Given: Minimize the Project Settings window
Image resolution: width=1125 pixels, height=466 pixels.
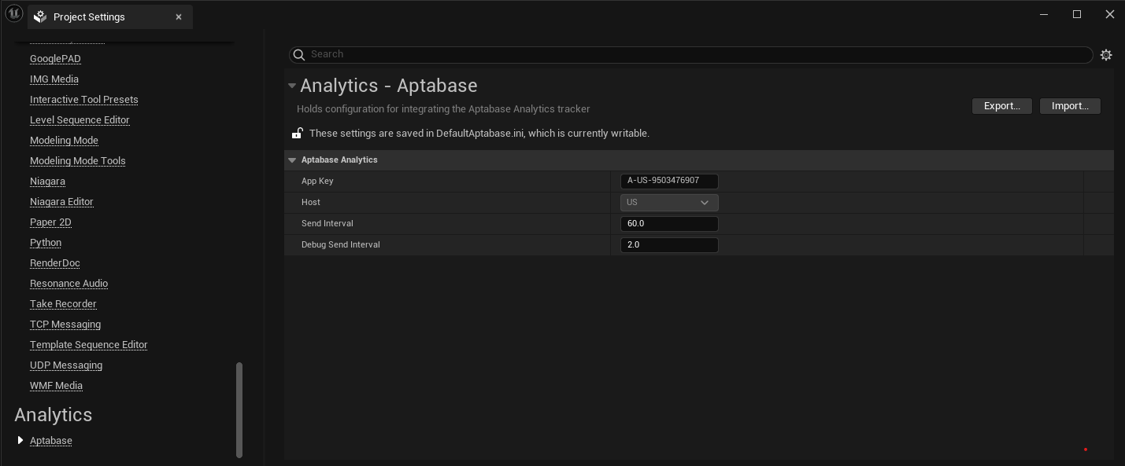Looking at the screenshot, I should (1044, 14).
